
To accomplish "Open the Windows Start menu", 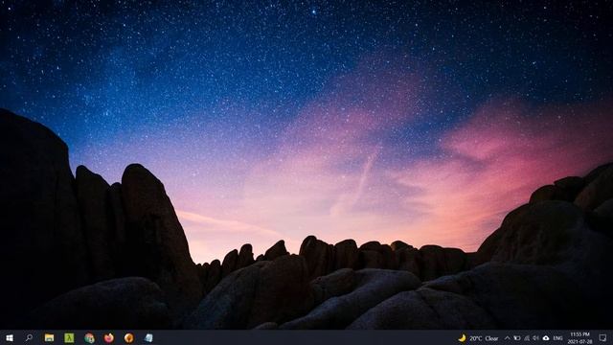I will coord(10,337).
